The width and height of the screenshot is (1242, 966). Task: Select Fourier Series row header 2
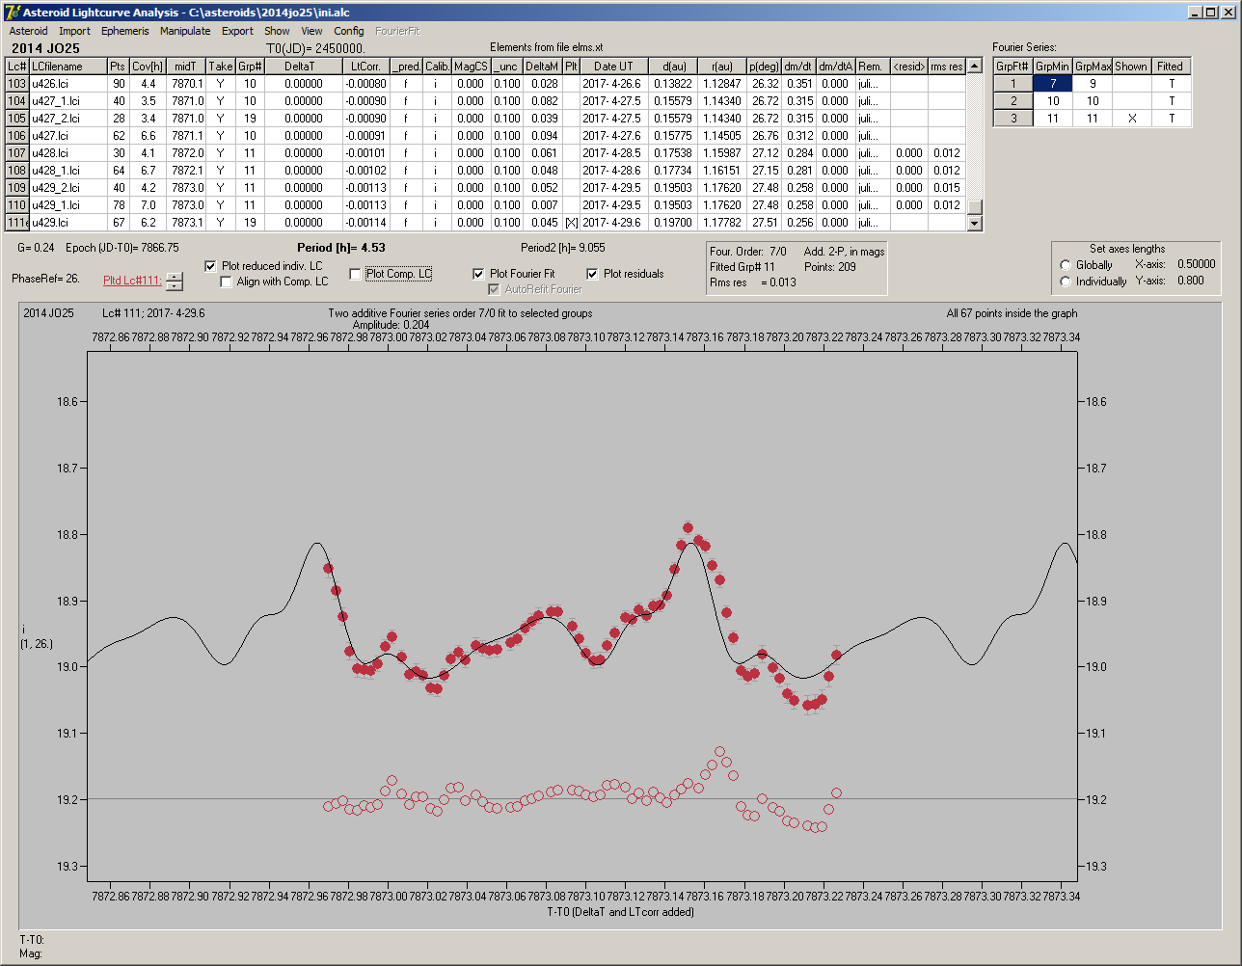(1013, 101)
